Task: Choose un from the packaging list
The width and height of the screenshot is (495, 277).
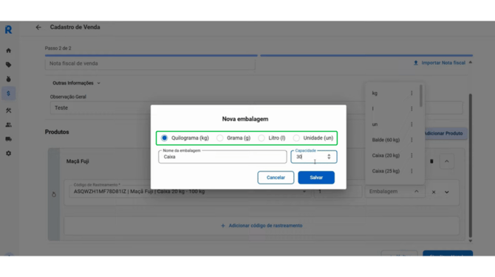Action: click(375, 125)
